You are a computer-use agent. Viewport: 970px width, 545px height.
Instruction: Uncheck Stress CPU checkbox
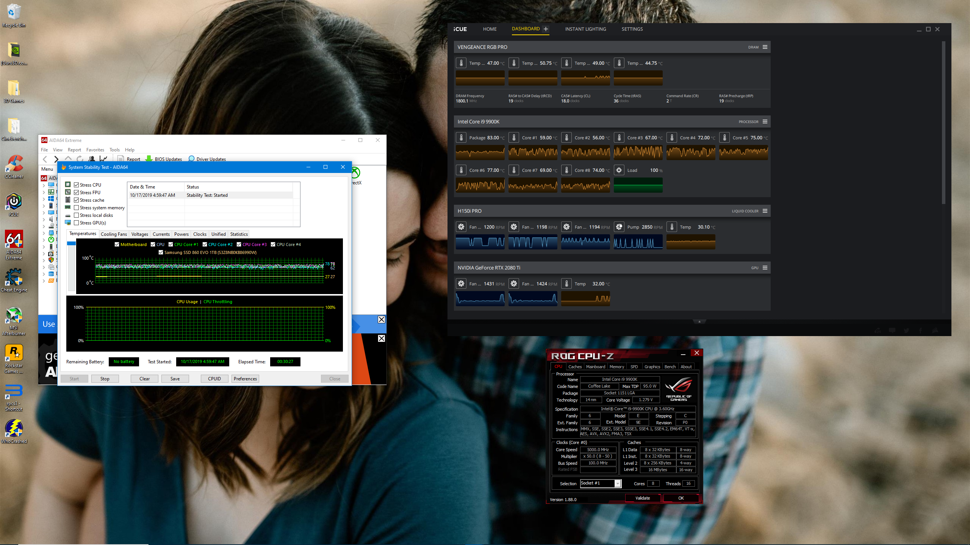pos(77,185)
